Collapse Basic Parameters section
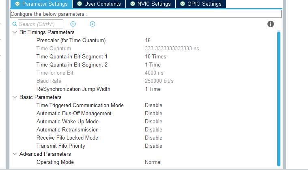Viewport: 308px width, 170px height. [x=15, y=97]
